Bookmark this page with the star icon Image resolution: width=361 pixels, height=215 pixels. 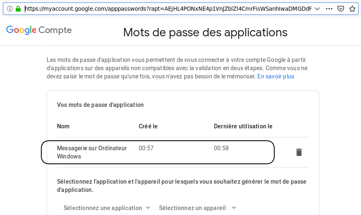(x=352, y=9)
